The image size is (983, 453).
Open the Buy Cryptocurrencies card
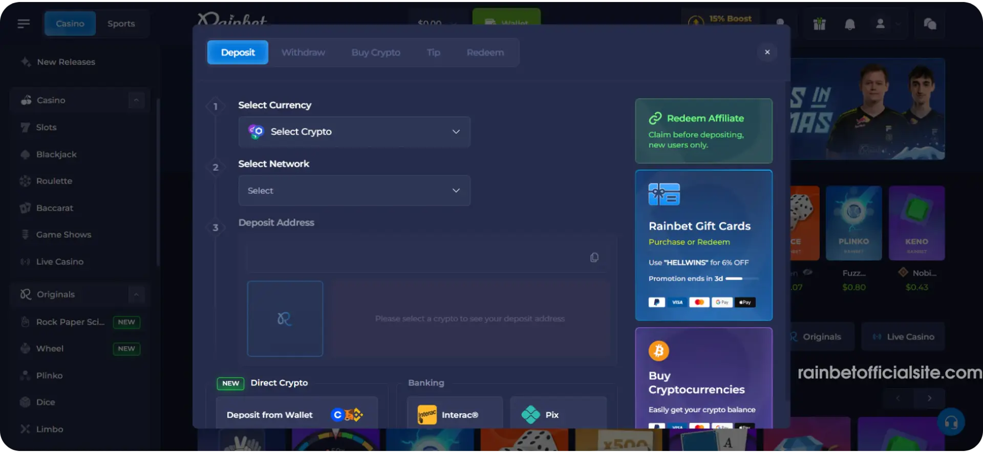tap(704, 378)
